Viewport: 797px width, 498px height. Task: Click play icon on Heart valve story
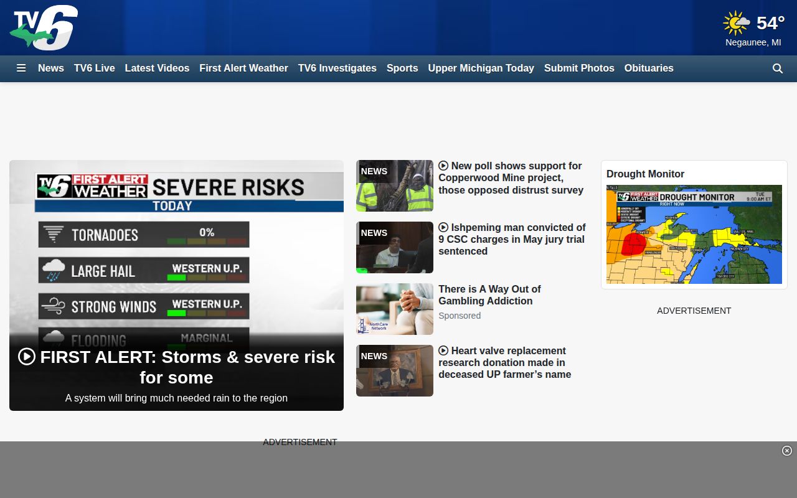pos(443,351)
